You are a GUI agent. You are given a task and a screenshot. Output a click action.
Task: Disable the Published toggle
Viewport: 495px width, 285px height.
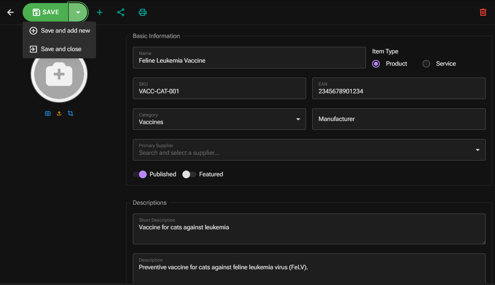(x=140, y=174)
